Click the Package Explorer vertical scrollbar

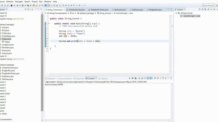click(42, 62)
